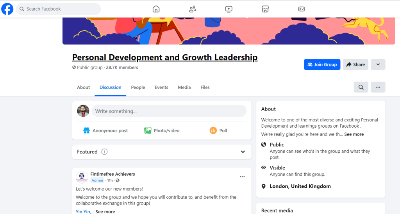Switch to the People tab
This screenshot has height=214, width=400.
138,87
